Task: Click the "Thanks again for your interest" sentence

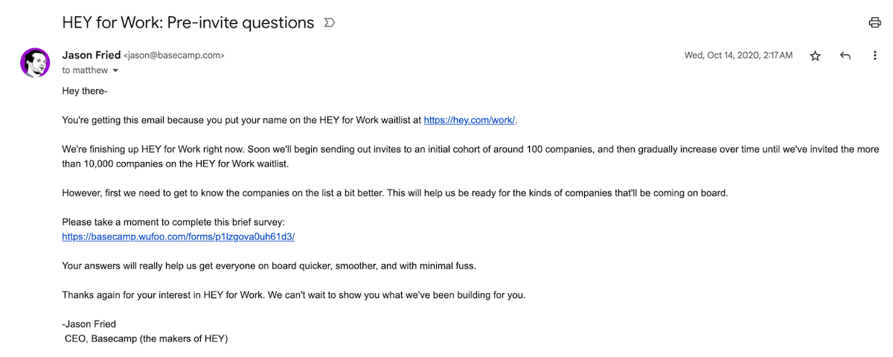Action: tap(293, 295)
